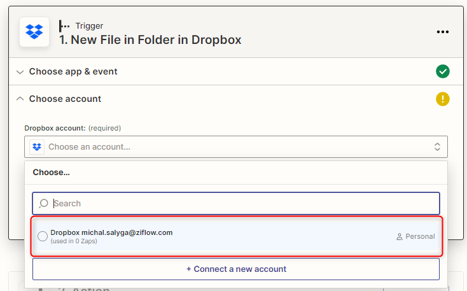
Task: Click the Choose account section header
Action: point(65,99)
